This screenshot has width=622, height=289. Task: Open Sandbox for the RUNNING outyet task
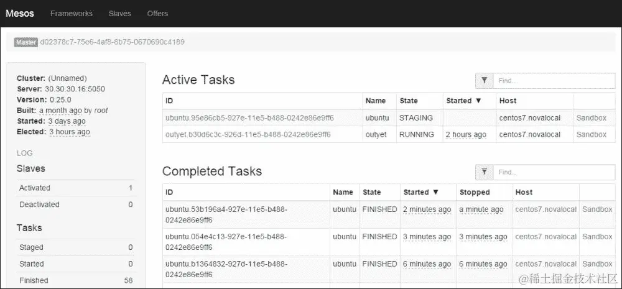[592, 135]
